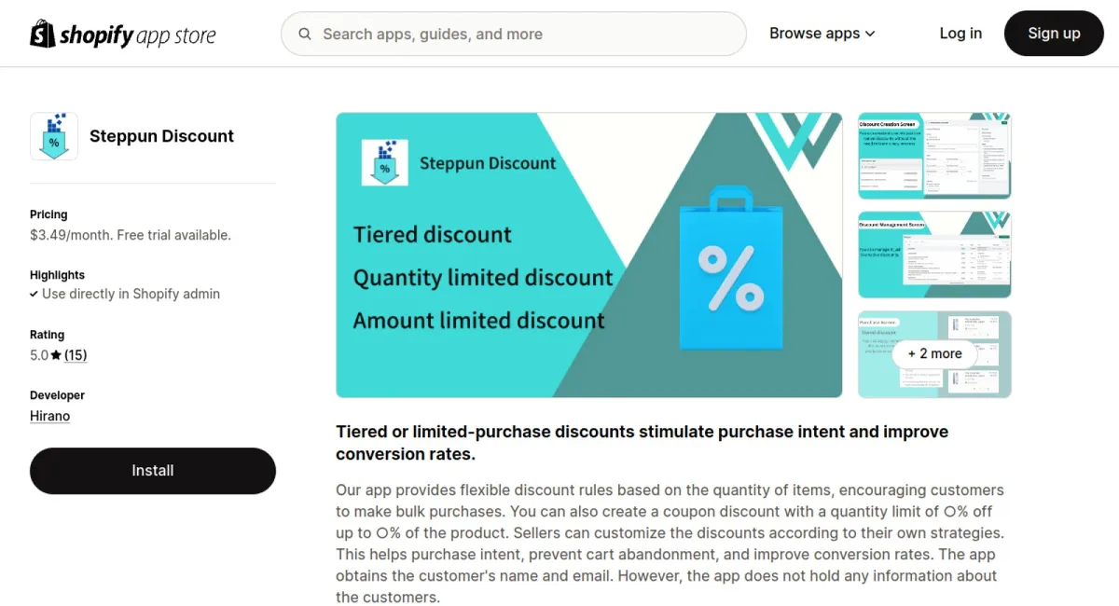Open the Discount Management Screen thumbnail
Image resolution: width=1119 pixels, height=606 pixels.
click(933, 255)
